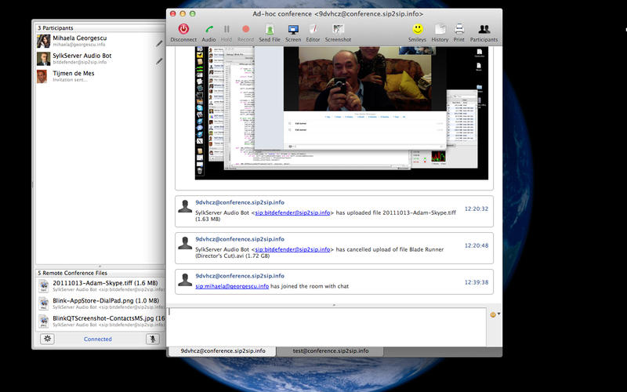627x392 pixels.
Task: Click the Audio phone icon
Action: click(x=208, y=29)
